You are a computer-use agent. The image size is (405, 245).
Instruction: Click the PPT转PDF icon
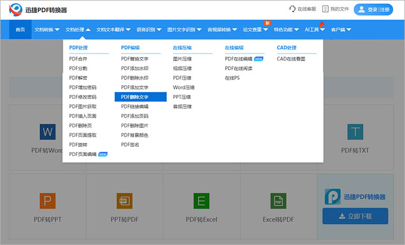pos(125,201)
